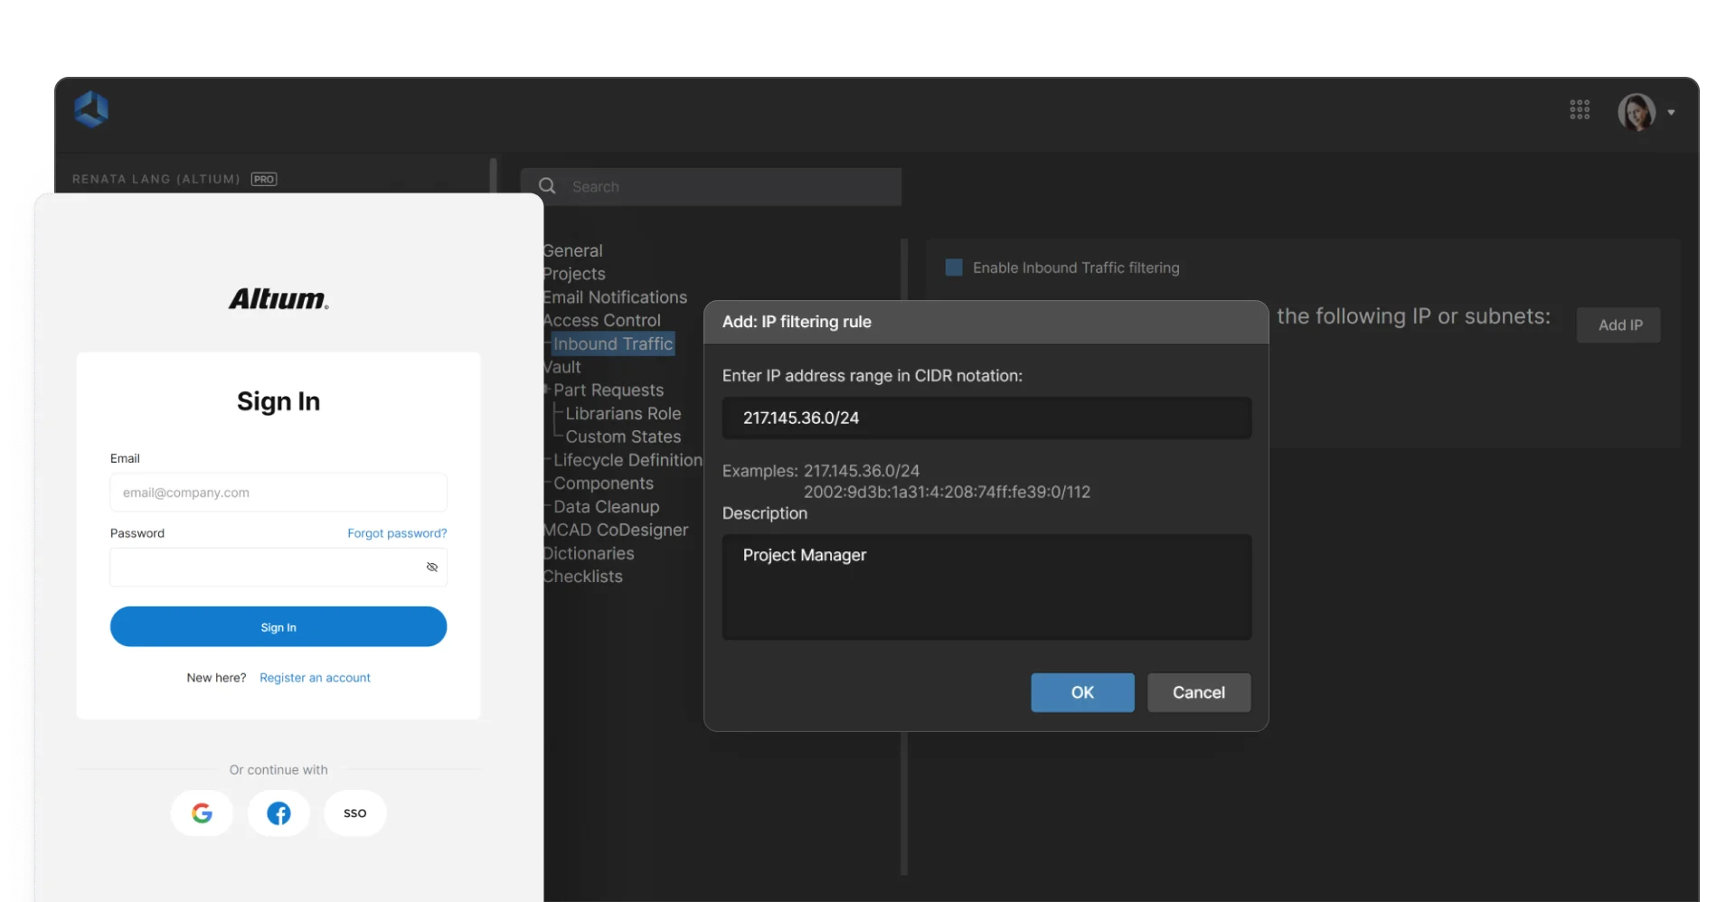Click the Description text area
The image size is (1736, 902).
pyautogui.click(x=986, y=587)
